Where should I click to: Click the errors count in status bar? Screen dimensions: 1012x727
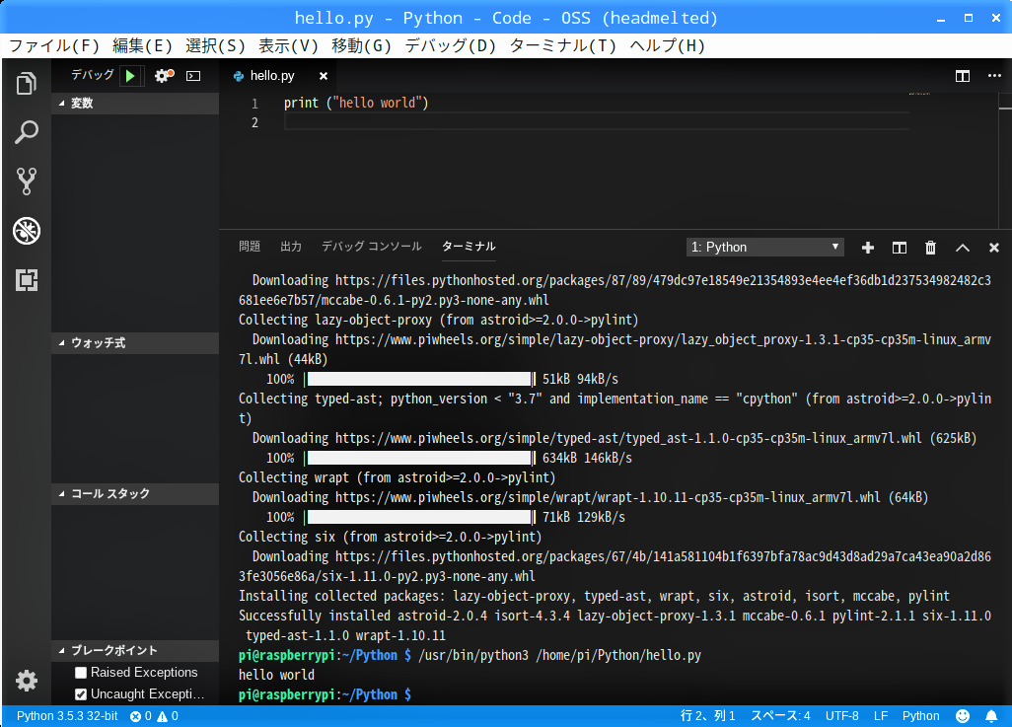click(x=141, y=716)
